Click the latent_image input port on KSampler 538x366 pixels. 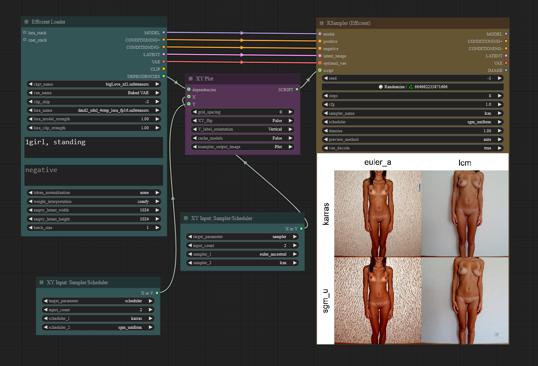click(320, 56)
